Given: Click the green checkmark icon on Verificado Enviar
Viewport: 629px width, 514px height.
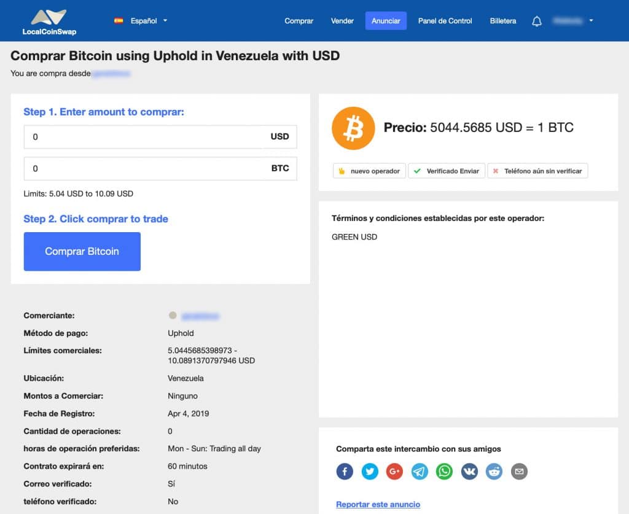Looking at the screenshot, I should point(417,171).
